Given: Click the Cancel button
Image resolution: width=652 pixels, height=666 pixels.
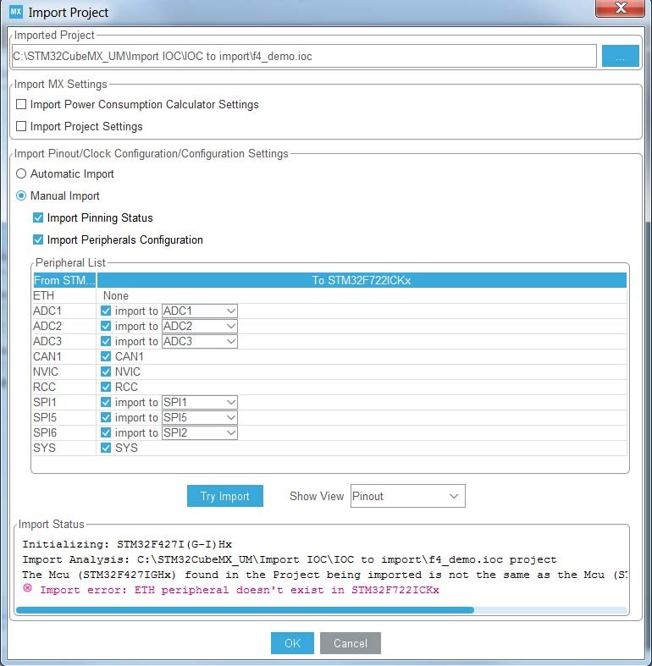Looking at the screenshot, I should tap(351, 643).
